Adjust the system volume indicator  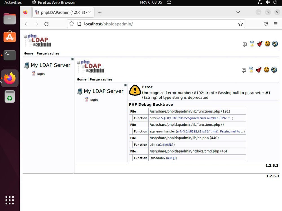(267, 2)
